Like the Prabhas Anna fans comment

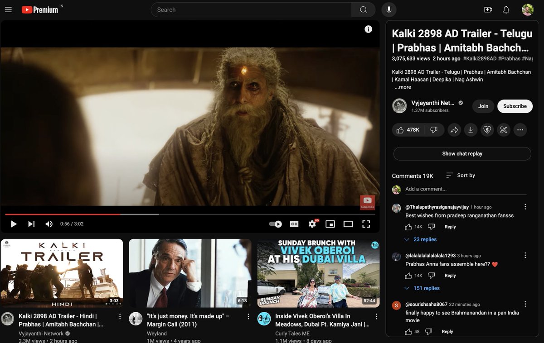408,276
